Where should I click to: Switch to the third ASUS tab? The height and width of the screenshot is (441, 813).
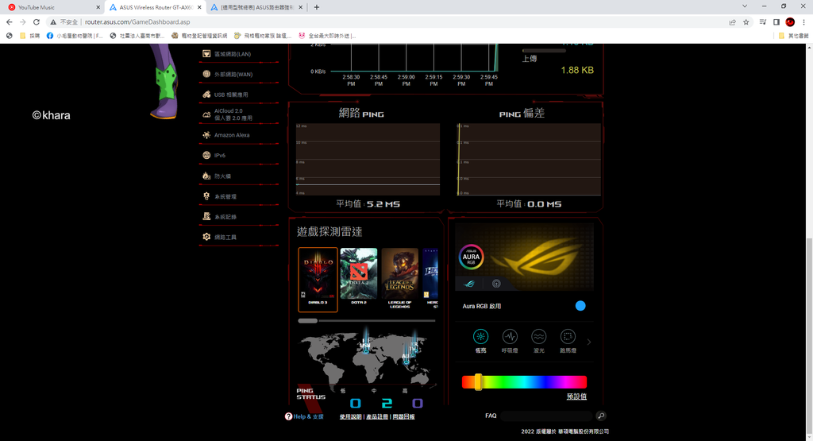click(256, 7)
